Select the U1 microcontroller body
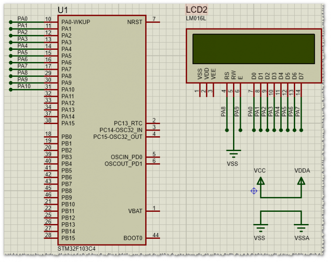The image size is (331, 262). [102, 130]
